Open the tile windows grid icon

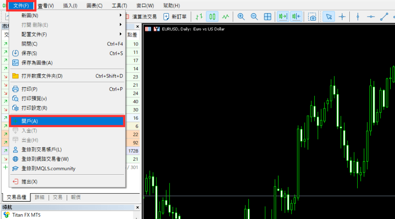pyautogui.click(x=267, y=17)
